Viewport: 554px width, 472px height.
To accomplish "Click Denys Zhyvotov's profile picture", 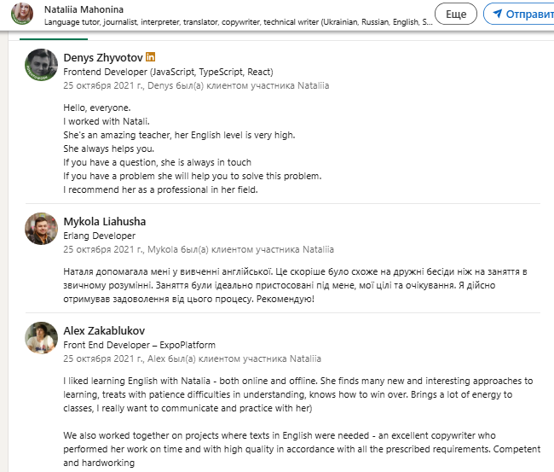I will [x=42, y=65].
